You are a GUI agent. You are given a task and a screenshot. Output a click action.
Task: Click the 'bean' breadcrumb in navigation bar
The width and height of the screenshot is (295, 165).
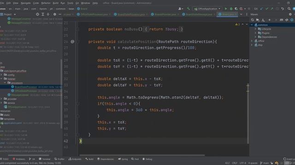[71, 9]
